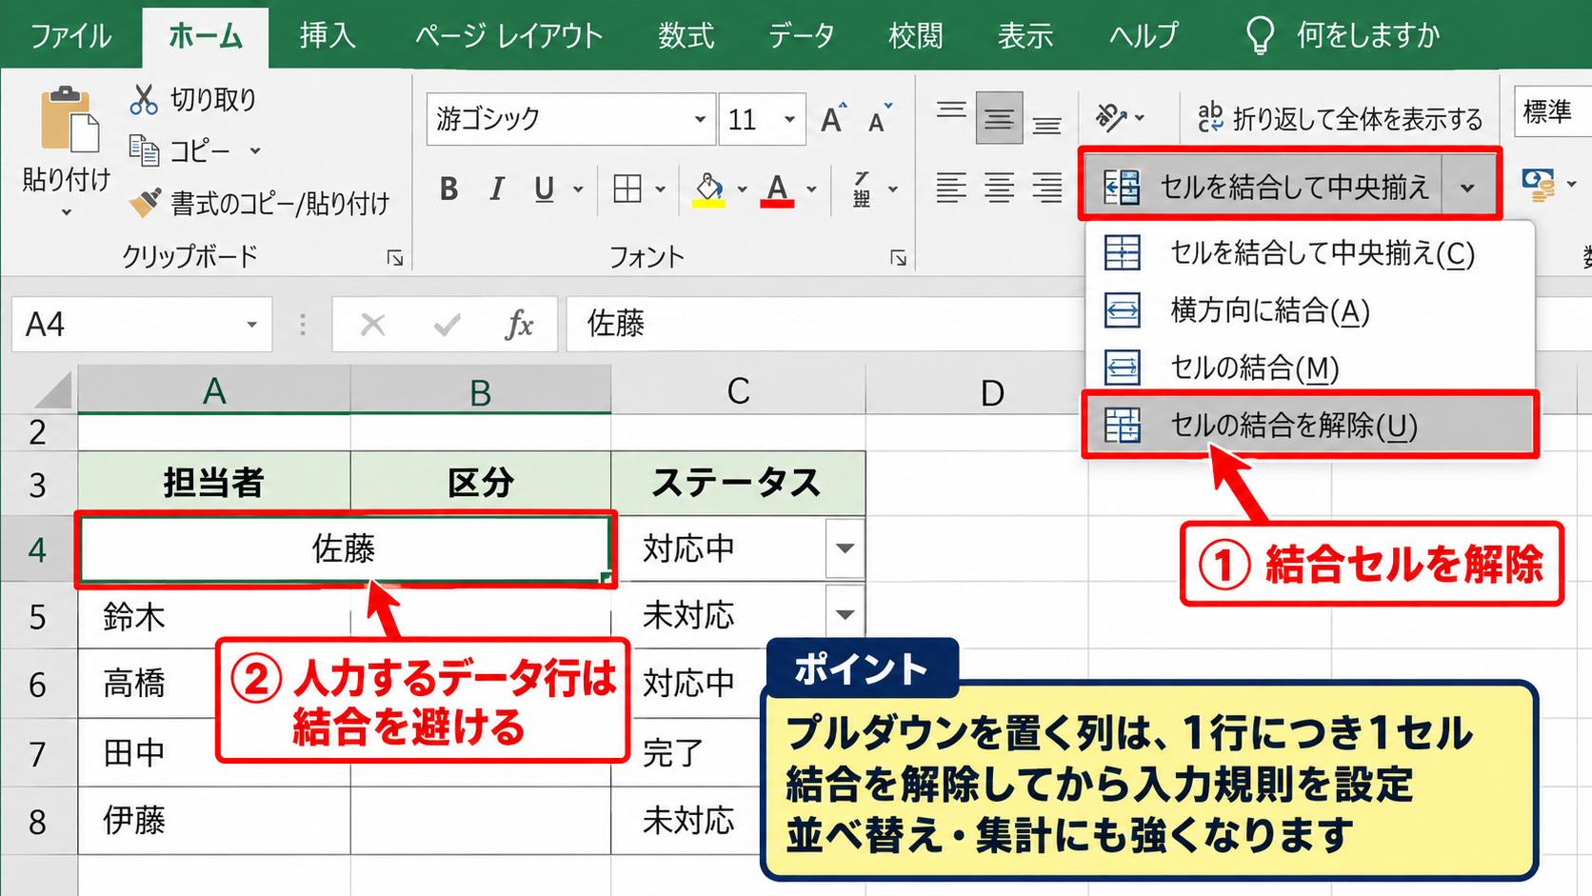Click the Paste clipboard icon
Viewport: 1592px width, 896px height.
(69, 119)
